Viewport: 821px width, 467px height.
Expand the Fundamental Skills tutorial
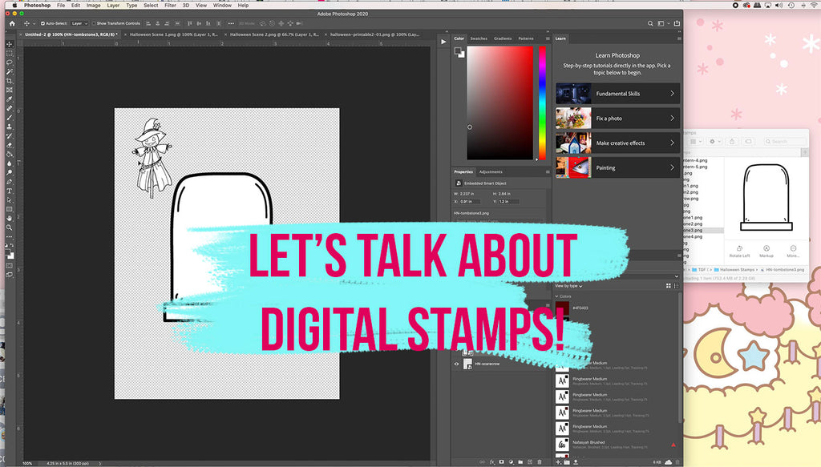click(617, 94)
